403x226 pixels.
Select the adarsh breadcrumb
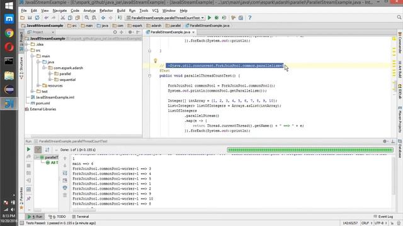(x=154, y=26)
